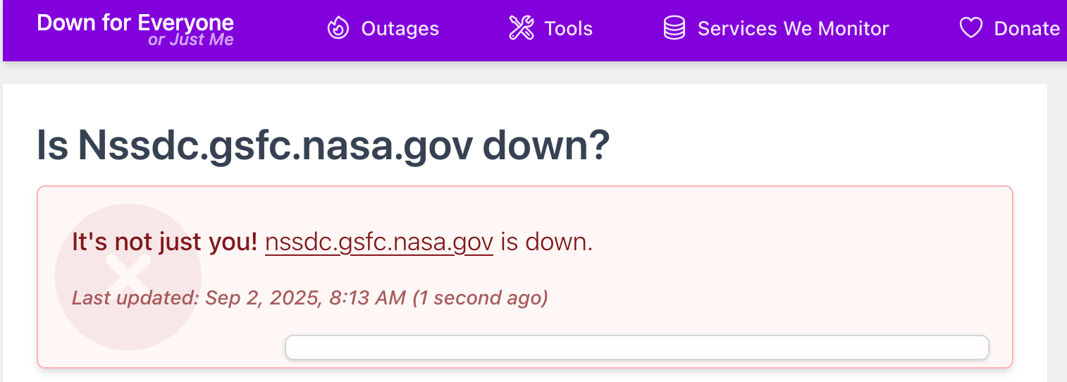Image resolution: width=1067 pixels, height=382 pixels.
Task: Click the "is down." status text
Action: click(547, 242)
